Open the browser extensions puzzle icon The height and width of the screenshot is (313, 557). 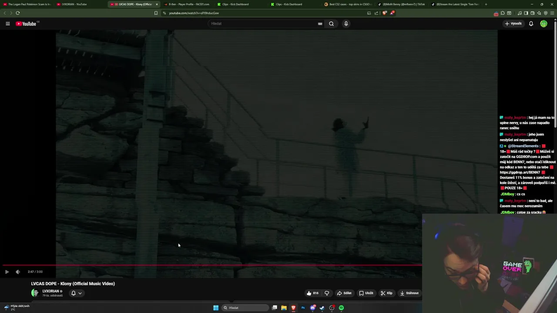tap(503, 13)
